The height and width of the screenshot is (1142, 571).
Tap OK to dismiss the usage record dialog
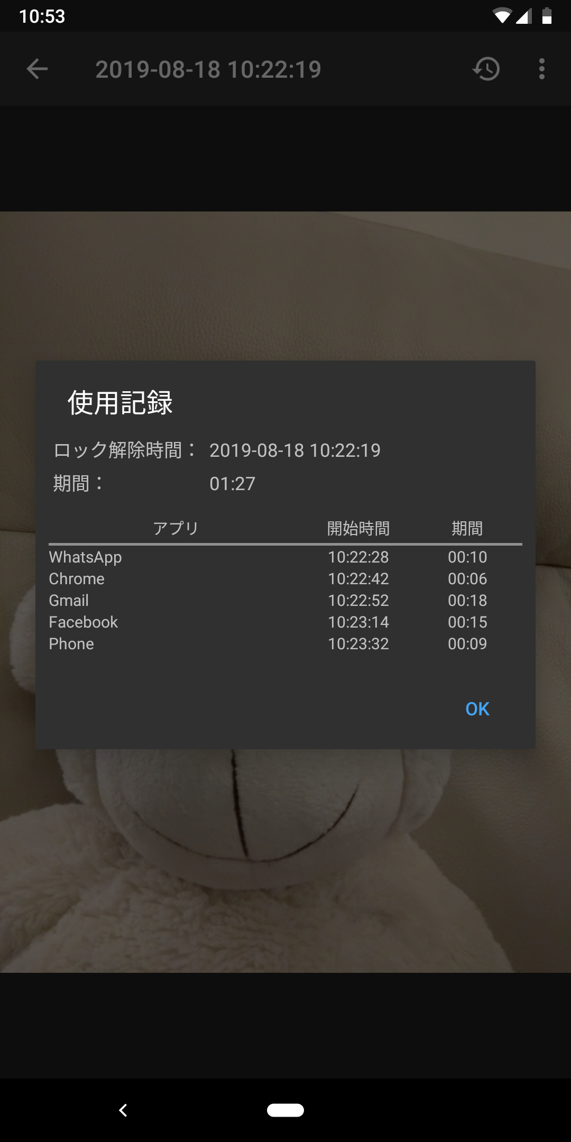coord(477,709)
